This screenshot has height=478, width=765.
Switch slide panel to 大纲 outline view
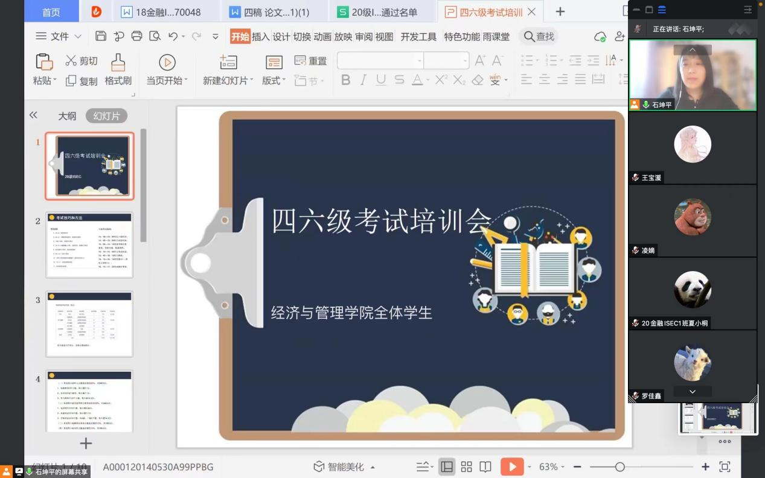click(67, 116)
